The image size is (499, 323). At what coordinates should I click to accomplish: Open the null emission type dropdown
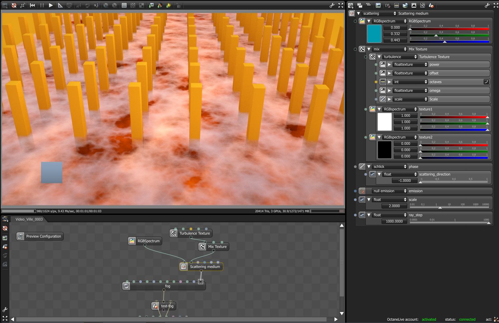coord(390,191)
